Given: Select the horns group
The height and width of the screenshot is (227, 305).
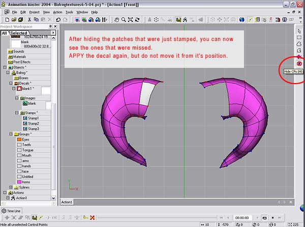Looking at the screenshot, I should pos(26,181).
